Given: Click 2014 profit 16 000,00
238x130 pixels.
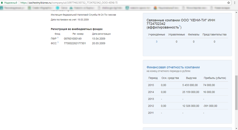Looking at the screenshot, I should (209, 92).
